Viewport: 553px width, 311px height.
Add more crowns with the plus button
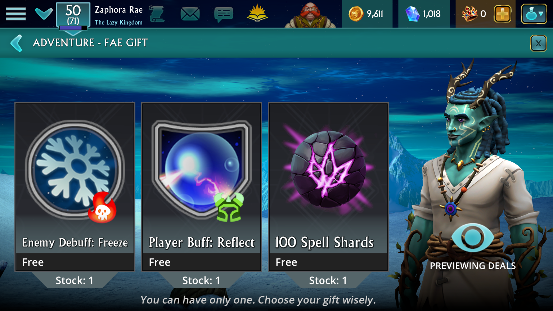503,14
